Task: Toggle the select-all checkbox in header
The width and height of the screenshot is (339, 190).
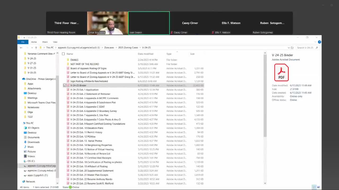Action: (63, 54)
